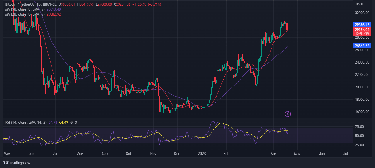The width and height of the screenshot is (375, 168).
Task: Click the purple lightning bolt icon
Action: (288, 114)
